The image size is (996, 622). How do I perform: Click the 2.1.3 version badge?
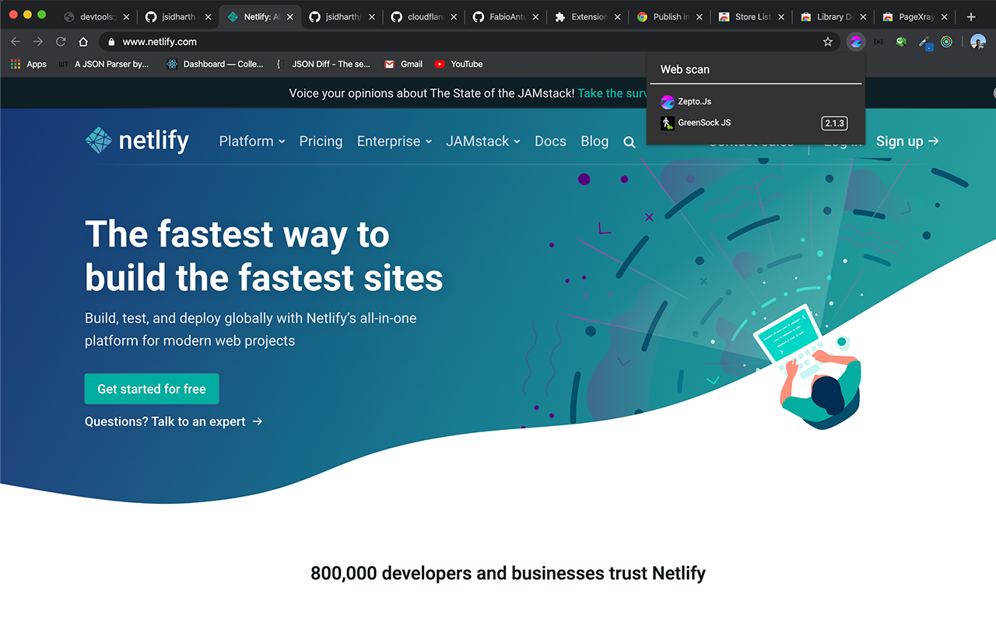(834, 123)
